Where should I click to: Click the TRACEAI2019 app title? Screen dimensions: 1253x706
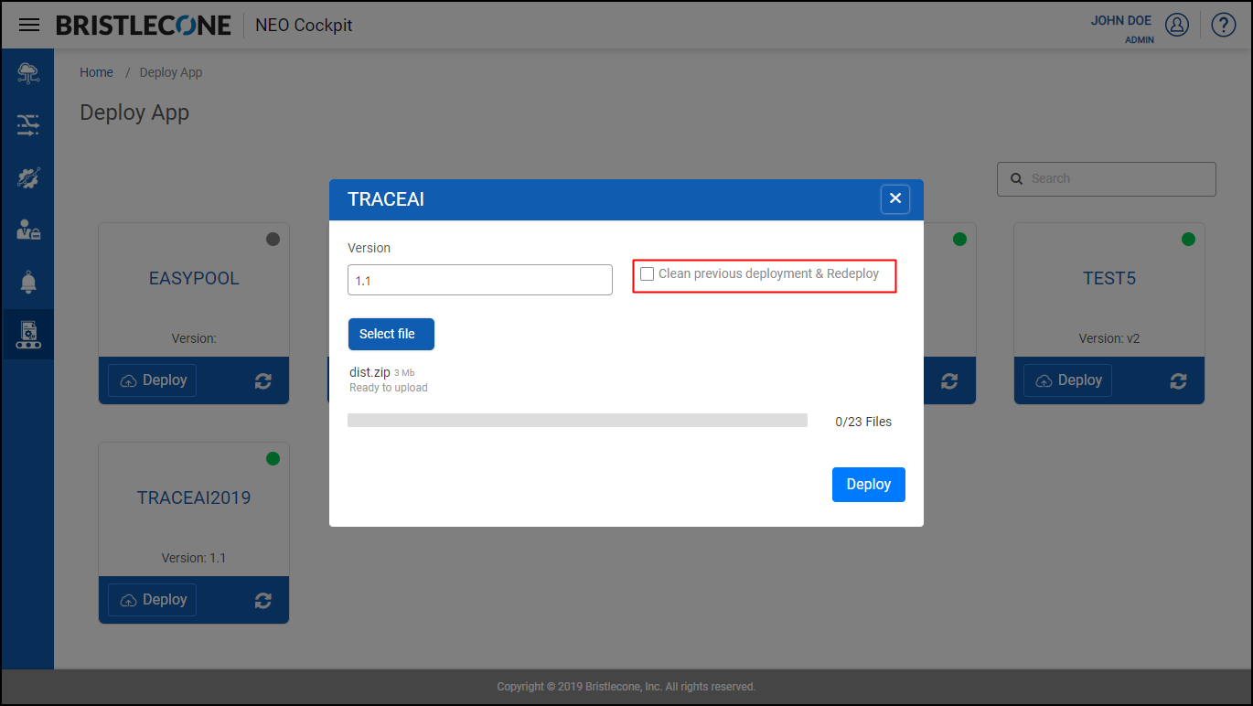click(194, 498)
